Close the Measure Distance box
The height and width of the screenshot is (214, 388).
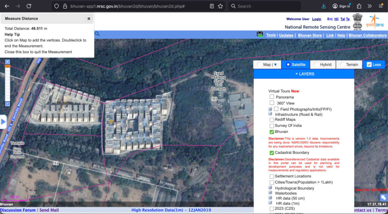point(89,19)
